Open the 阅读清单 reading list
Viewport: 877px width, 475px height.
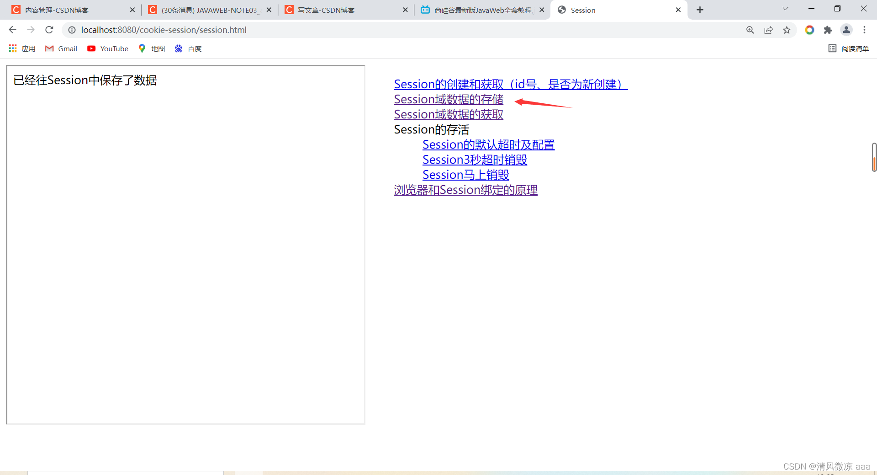[x=849, y=48]
